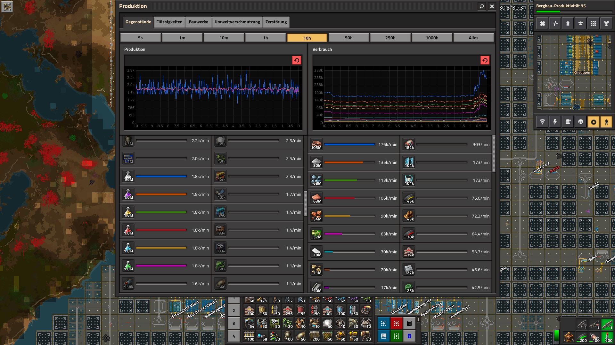The image size is (615, 345).
Task: Open the blue blueprint book shortcut
Action: tap(384, 336)
